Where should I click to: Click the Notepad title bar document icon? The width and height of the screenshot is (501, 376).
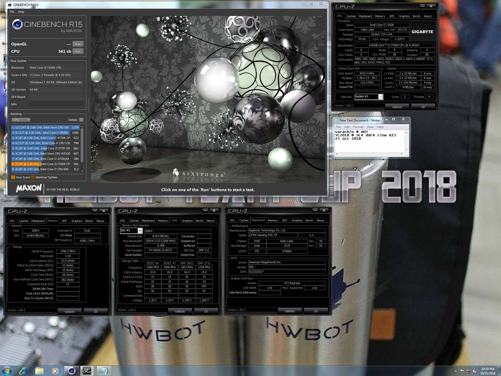click(337, 120)
